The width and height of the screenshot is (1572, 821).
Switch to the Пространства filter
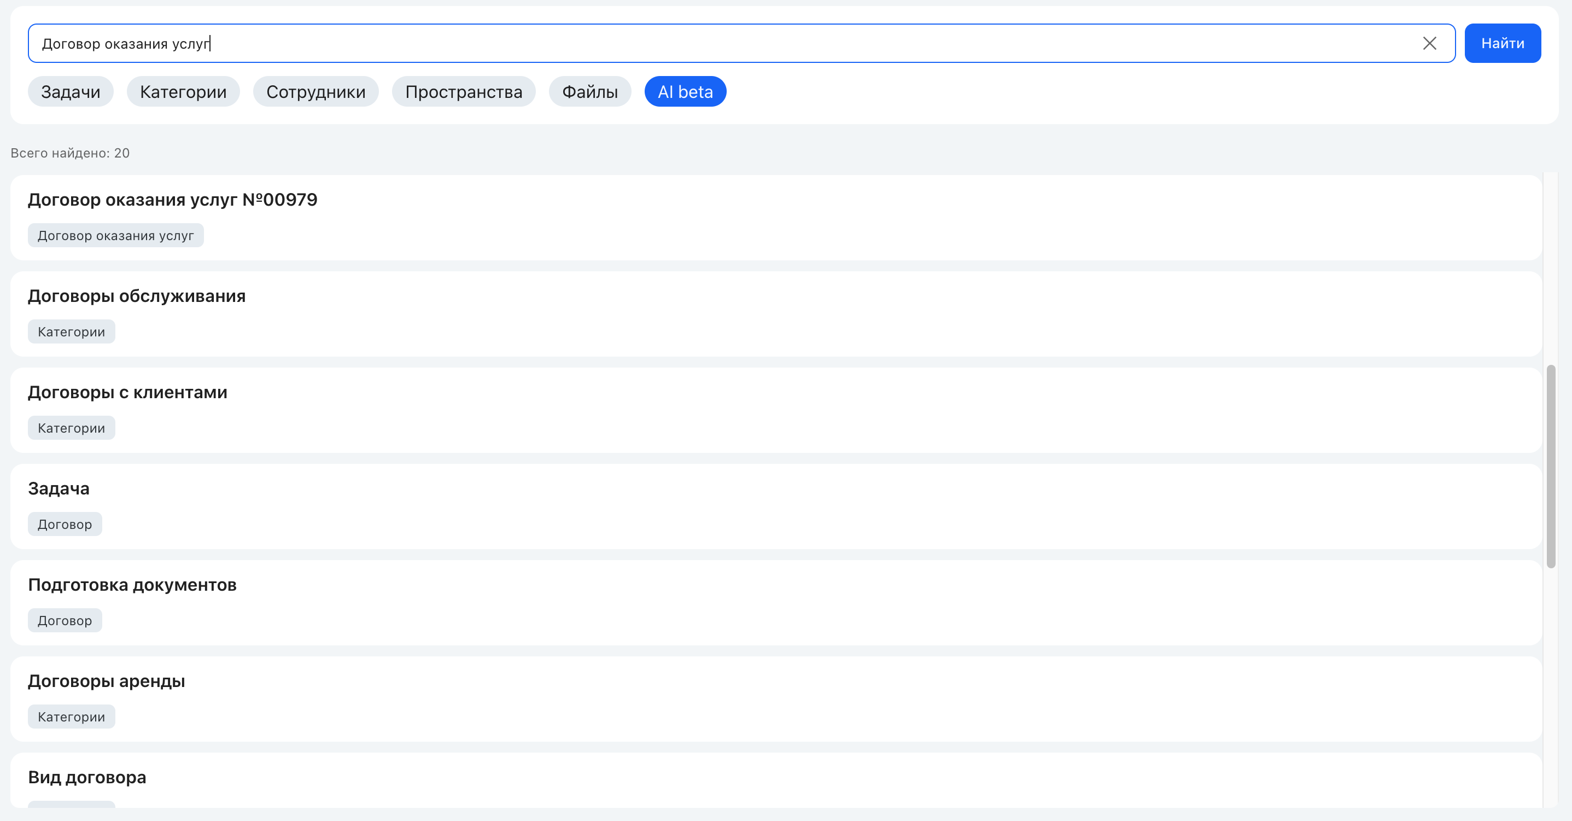pyautogui.click(x=464, y=91)
